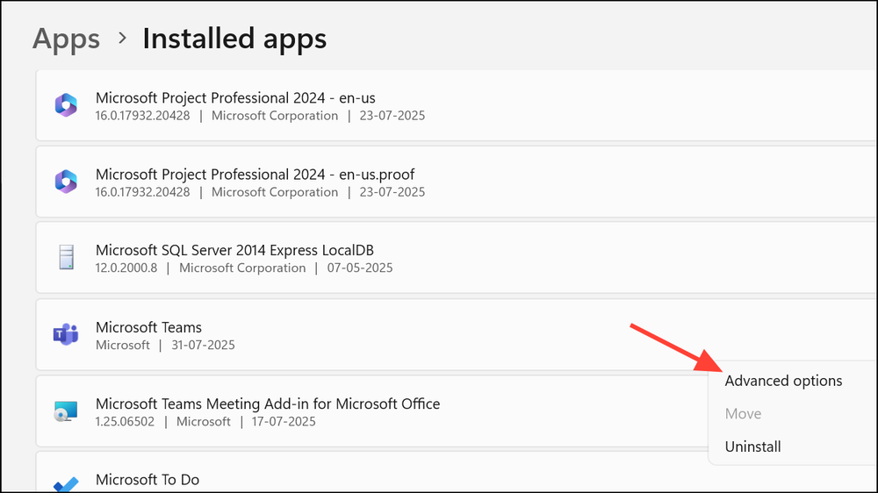Click version 12.0.2000.8 of SQL Server LocalDB

pyautogui.click(x=126, y=268)
